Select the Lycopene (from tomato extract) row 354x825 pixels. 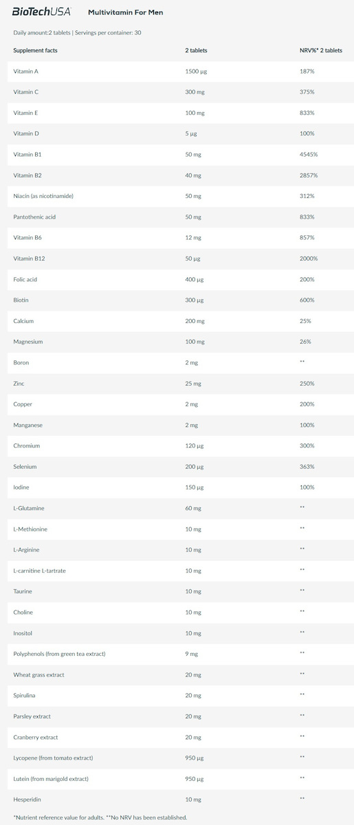point(177,758)
